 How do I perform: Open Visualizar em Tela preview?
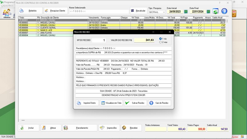(x=111, y=103)
